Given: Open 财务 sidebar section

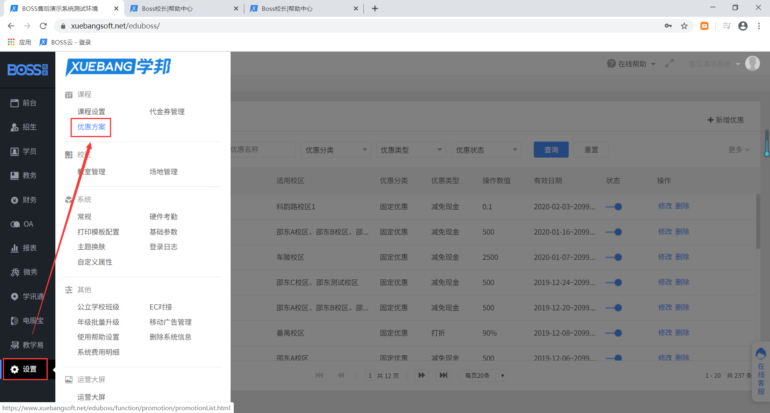Looking at the screenshot, I should tap(24, 200).
